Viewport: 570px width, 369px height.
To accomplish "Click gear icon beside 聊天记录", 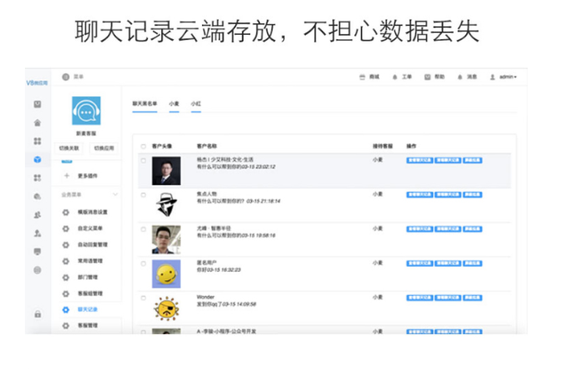I will (x=66, y=309).
